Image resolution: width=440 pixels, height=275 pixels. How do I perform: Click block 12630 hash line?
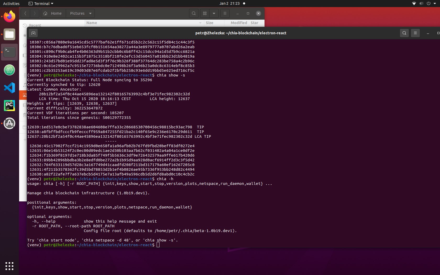point(112,174)
